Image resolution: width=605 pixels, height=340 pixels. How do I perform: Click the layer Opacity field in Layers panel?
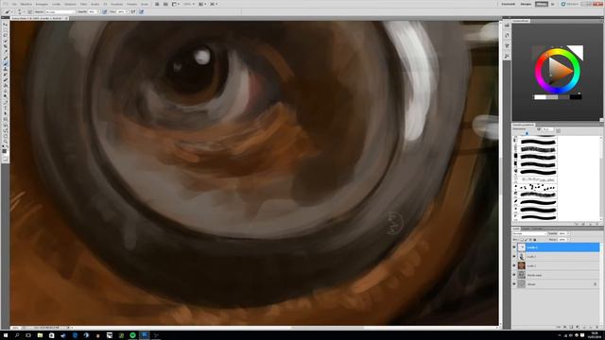tap(563, 233)
